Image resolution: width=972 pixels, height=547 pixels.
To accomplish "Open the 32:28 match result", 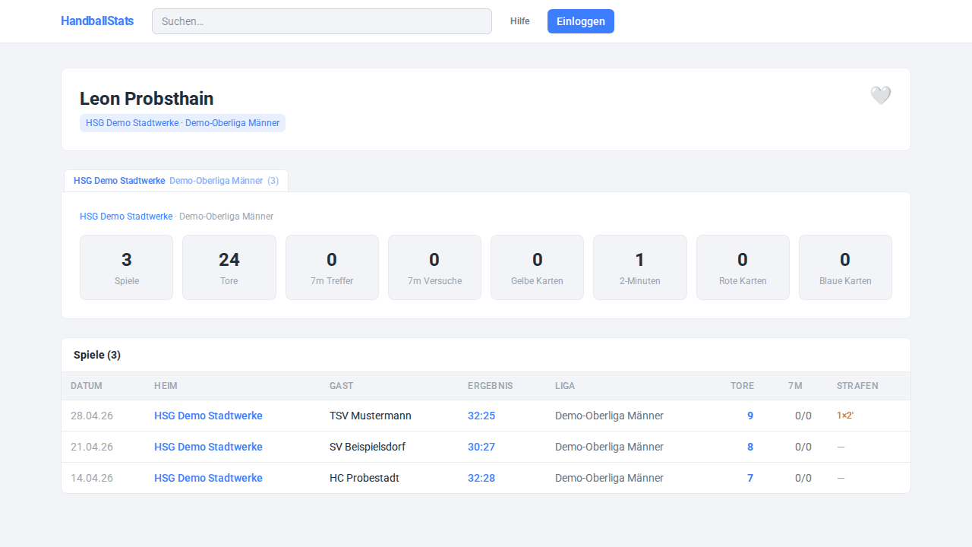I will click(x=481, y=478).
